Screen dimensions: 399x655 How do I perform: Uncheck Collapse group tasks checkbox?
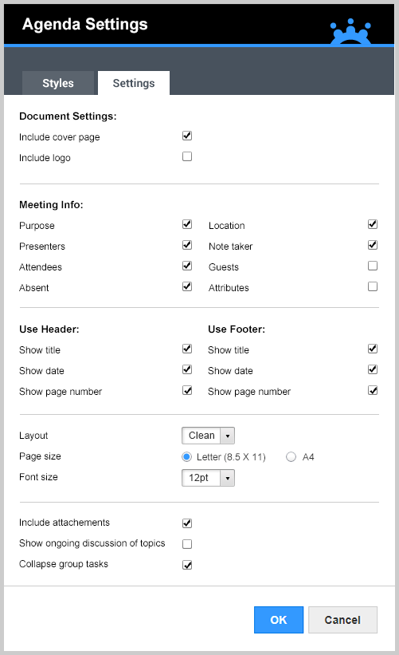pos(187,565)
